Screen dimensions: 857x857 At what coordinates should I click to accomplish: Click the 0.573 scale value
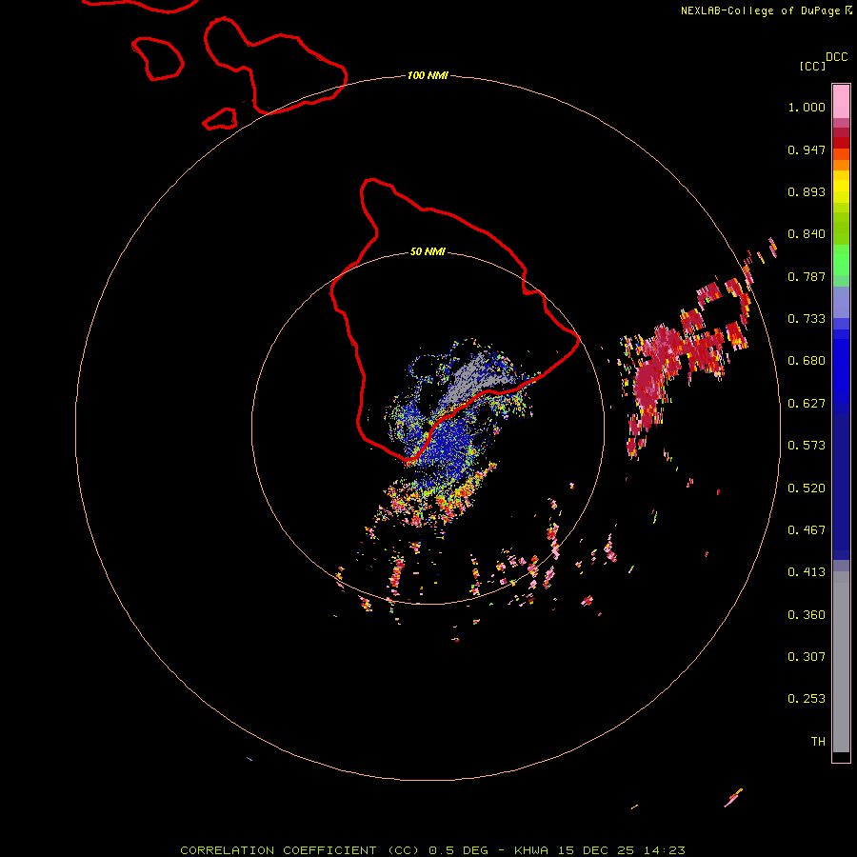coord(807,446)
